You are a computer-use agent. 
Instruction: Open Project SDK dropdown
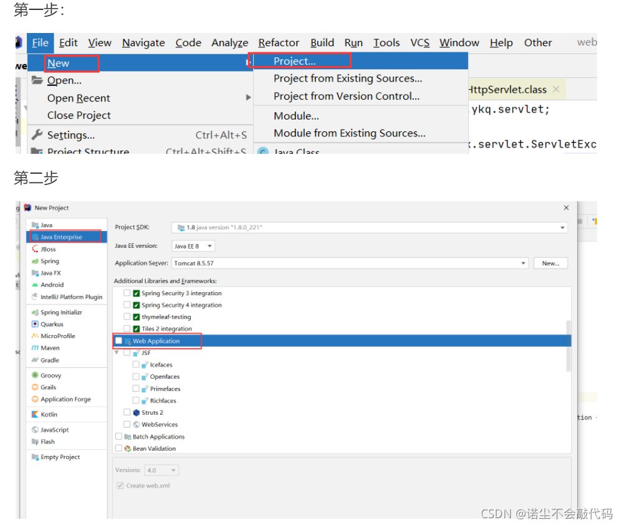pyautogui.click(x=370, y=227)
